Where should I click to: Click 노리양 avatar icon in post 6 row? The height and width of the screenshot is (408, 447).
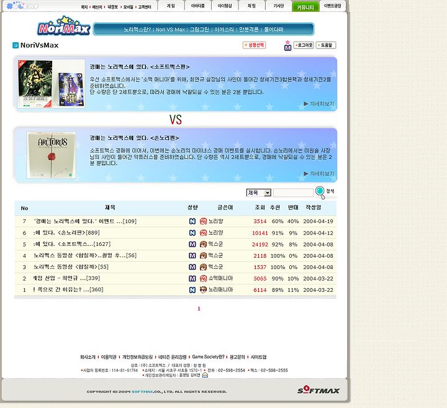pos(203,233)
